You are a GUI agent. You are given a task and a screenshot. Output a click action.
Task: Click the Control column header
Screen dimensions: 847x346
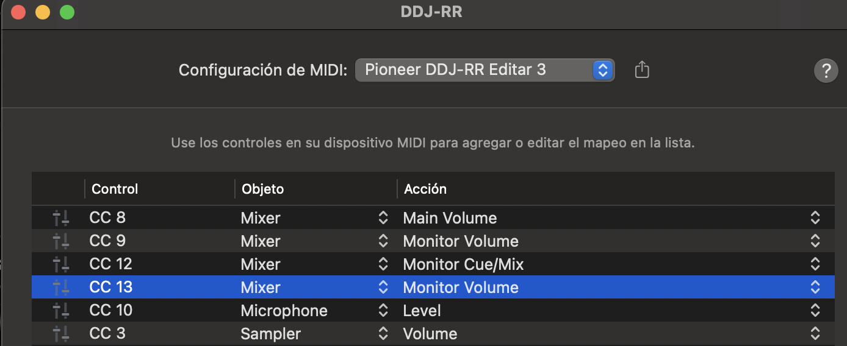coord(115,189)
